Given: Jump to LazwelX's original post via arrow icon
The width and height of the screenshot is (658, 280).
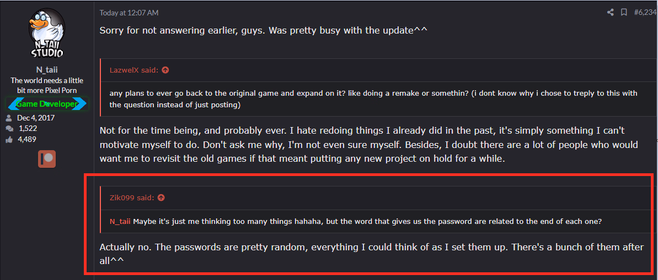Looking at the screenshot, I should [165, 70].
